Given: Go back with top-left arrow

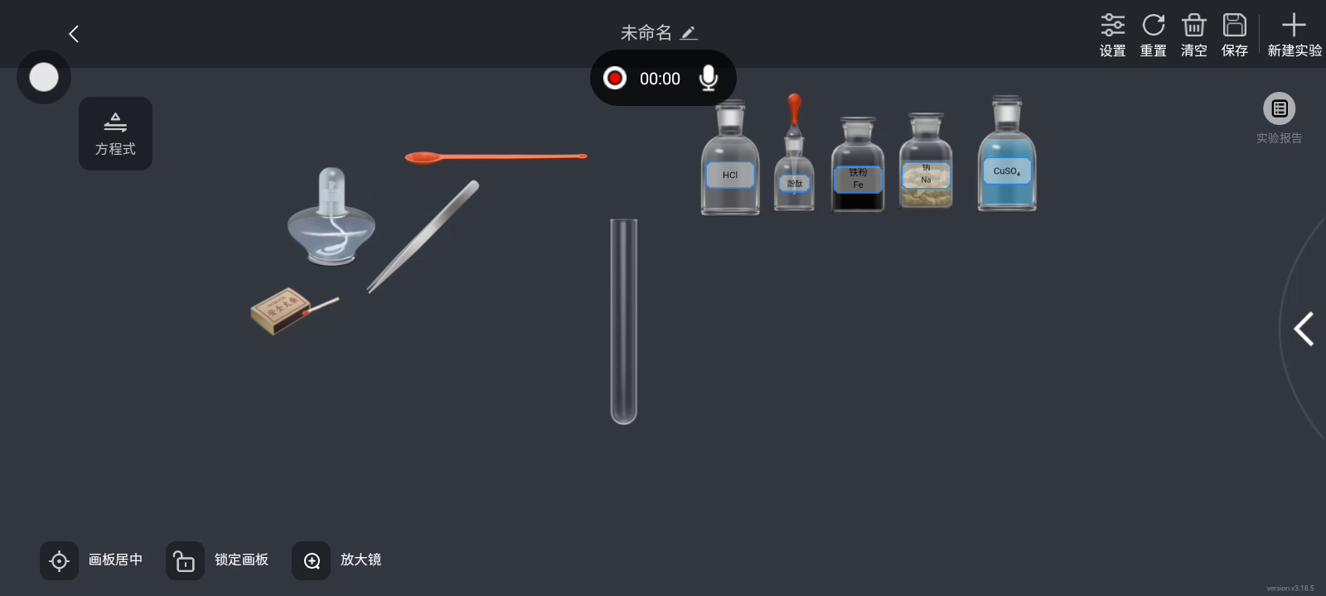Looking at the screenshot, I should [x=74, y=34].
